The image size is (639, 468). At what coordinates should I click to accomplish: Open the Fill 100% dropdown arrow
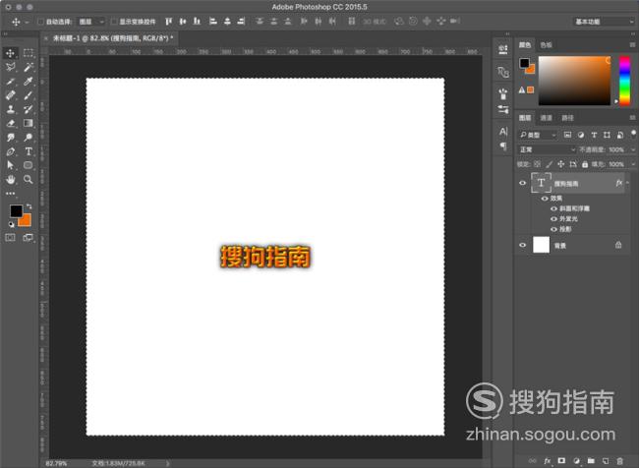click(632, 164)
